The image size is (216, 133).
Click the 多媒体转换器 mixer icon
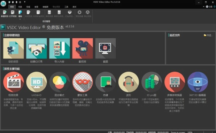[x=174, y=82]
